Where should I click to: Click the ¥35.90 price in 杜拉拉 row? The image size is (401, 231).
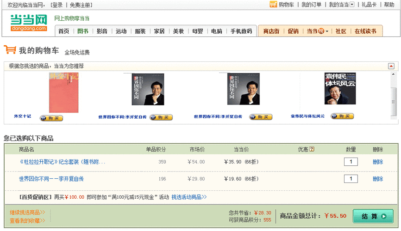click(x=232, y=162)
